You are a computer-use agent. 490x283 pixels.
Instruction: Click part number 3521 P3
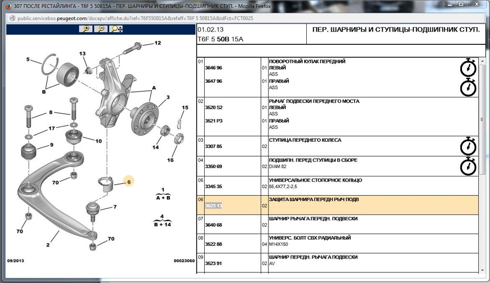214,121
